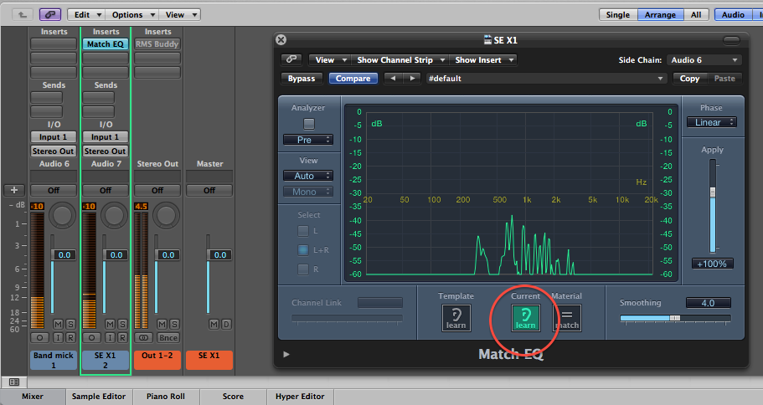The image size is (763, 405).
Task: Click the notes icon above Mixer tab
Action: pyautogui.click(x=14, y=382)
